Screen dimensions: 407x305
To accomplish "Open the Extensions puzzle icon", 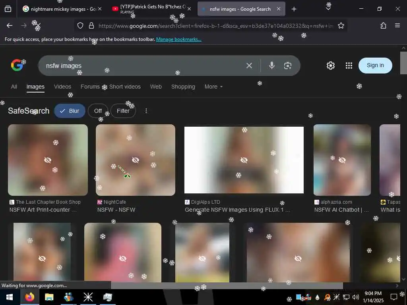I will [x=383, y=25].
